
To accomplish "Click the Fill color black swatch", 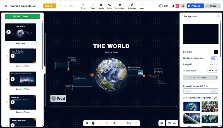I will tap(216, 52).
